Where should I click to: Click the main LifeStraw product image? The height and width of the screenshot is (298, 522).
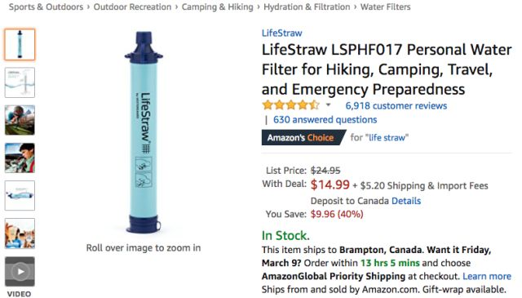pos(144,132)
